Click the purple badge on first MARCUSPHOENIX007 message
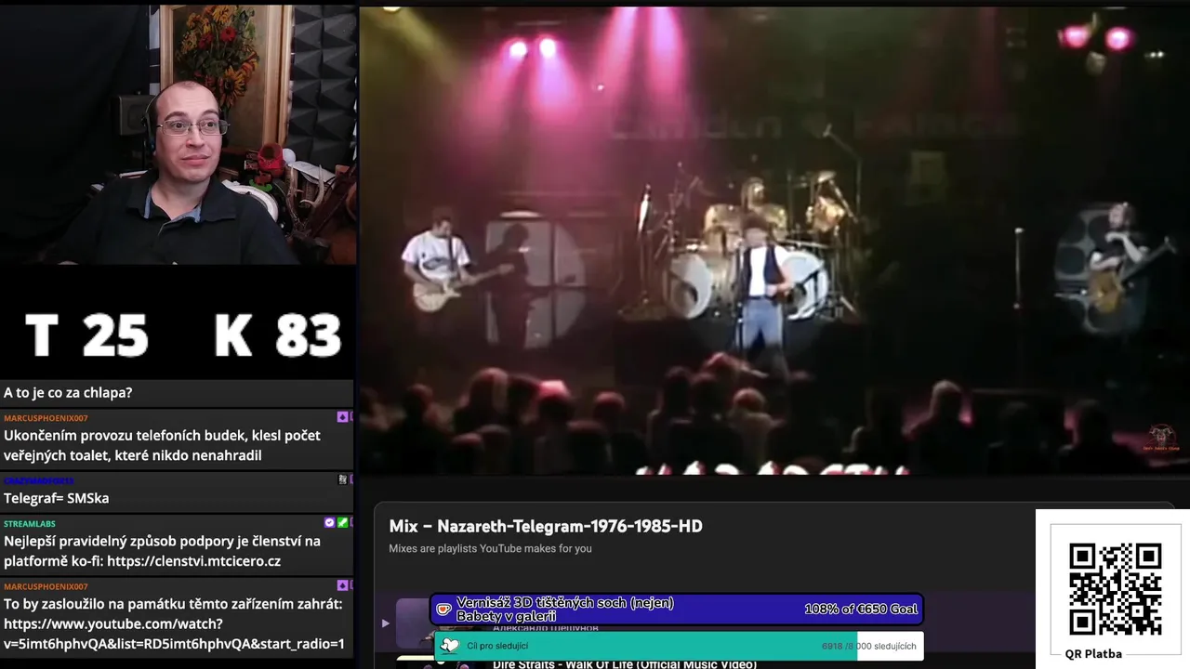The image size is (1190, 669). coord(342,417)
